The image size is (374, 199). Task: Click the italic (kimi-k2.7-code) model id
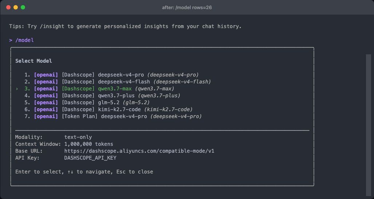click(x=168, y=109)
